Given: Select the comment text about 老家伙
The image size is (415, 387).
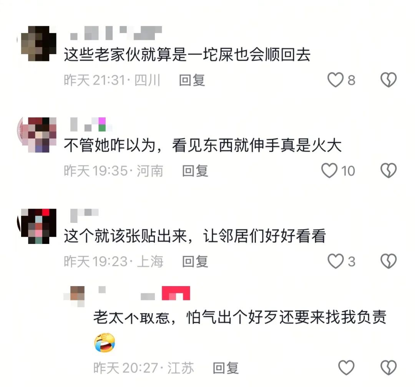Looking at the screenshot, I should (x=187, y=55).
